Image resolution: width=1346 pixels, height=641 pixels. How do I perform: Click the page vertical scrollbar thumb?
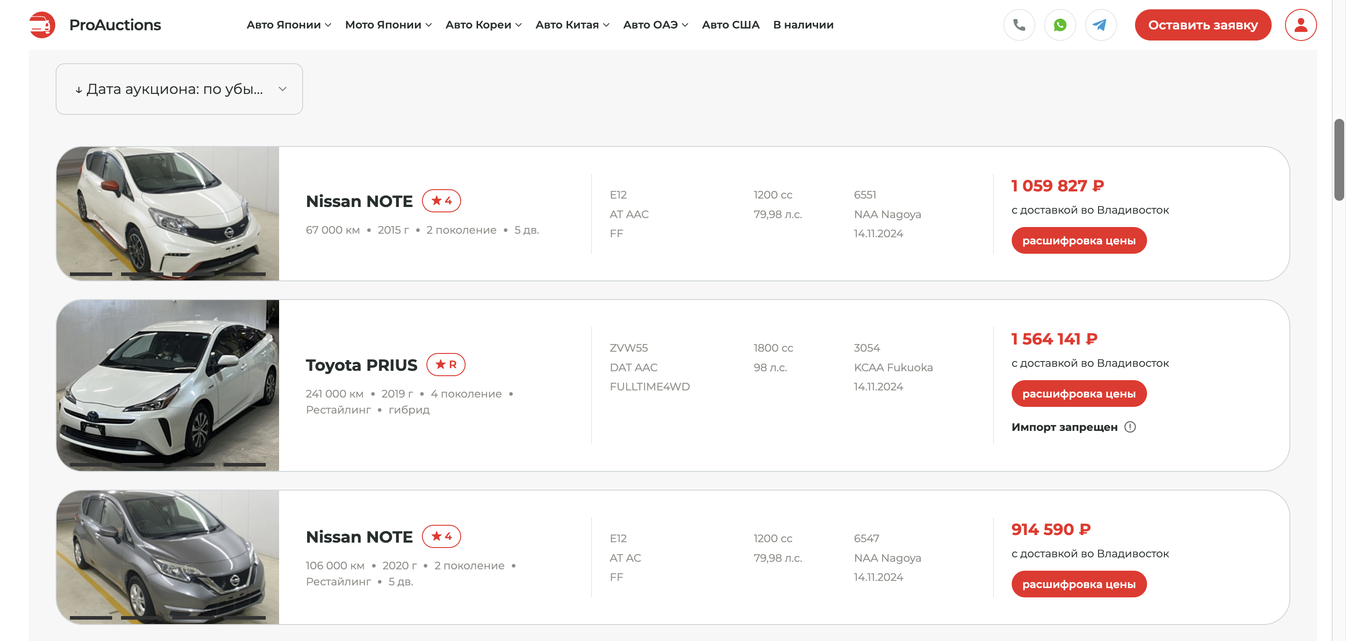1339,159
